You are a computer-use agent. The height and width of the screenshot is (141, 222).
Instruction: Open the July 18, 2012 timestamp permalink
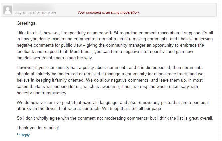pyautogui.click(x=36, y=13)
